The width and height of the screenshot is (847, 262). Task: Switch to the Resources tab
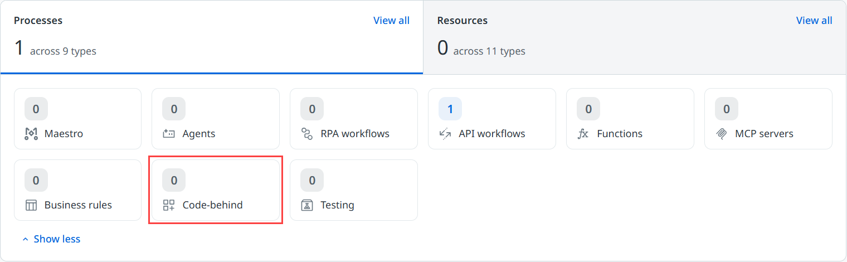point(635,37)
